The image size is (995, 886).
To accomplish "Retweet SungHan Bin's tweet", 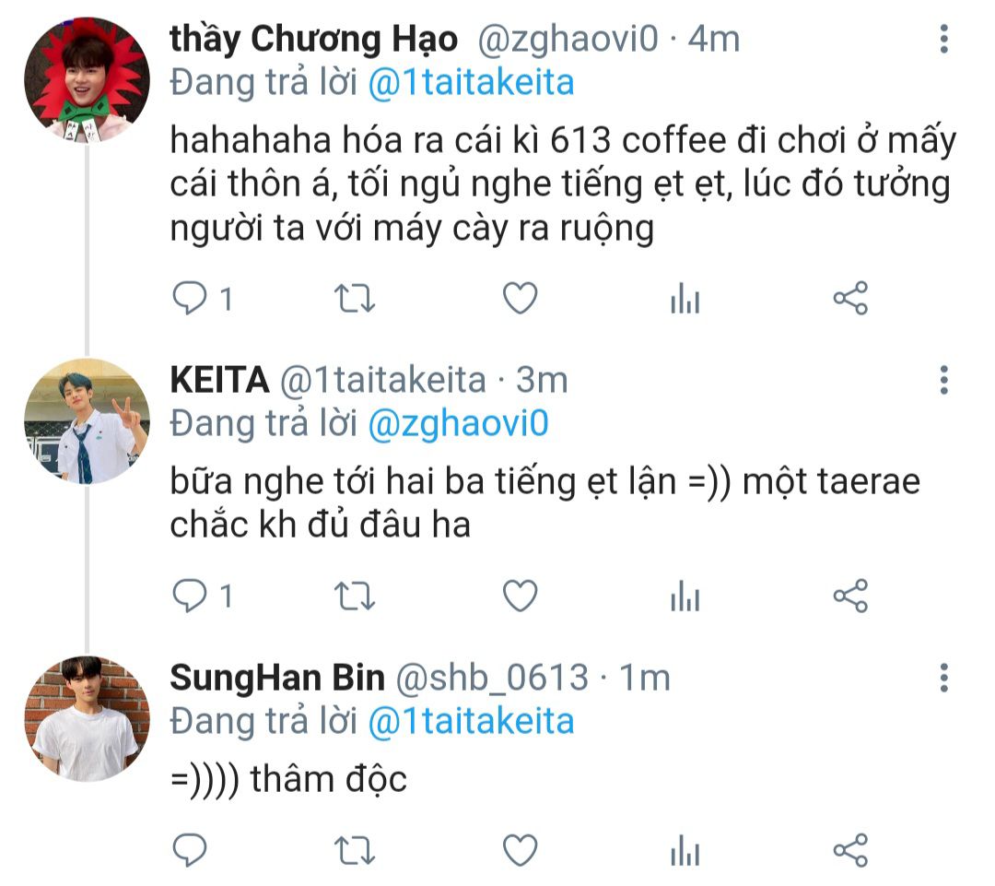I will 355,850.
